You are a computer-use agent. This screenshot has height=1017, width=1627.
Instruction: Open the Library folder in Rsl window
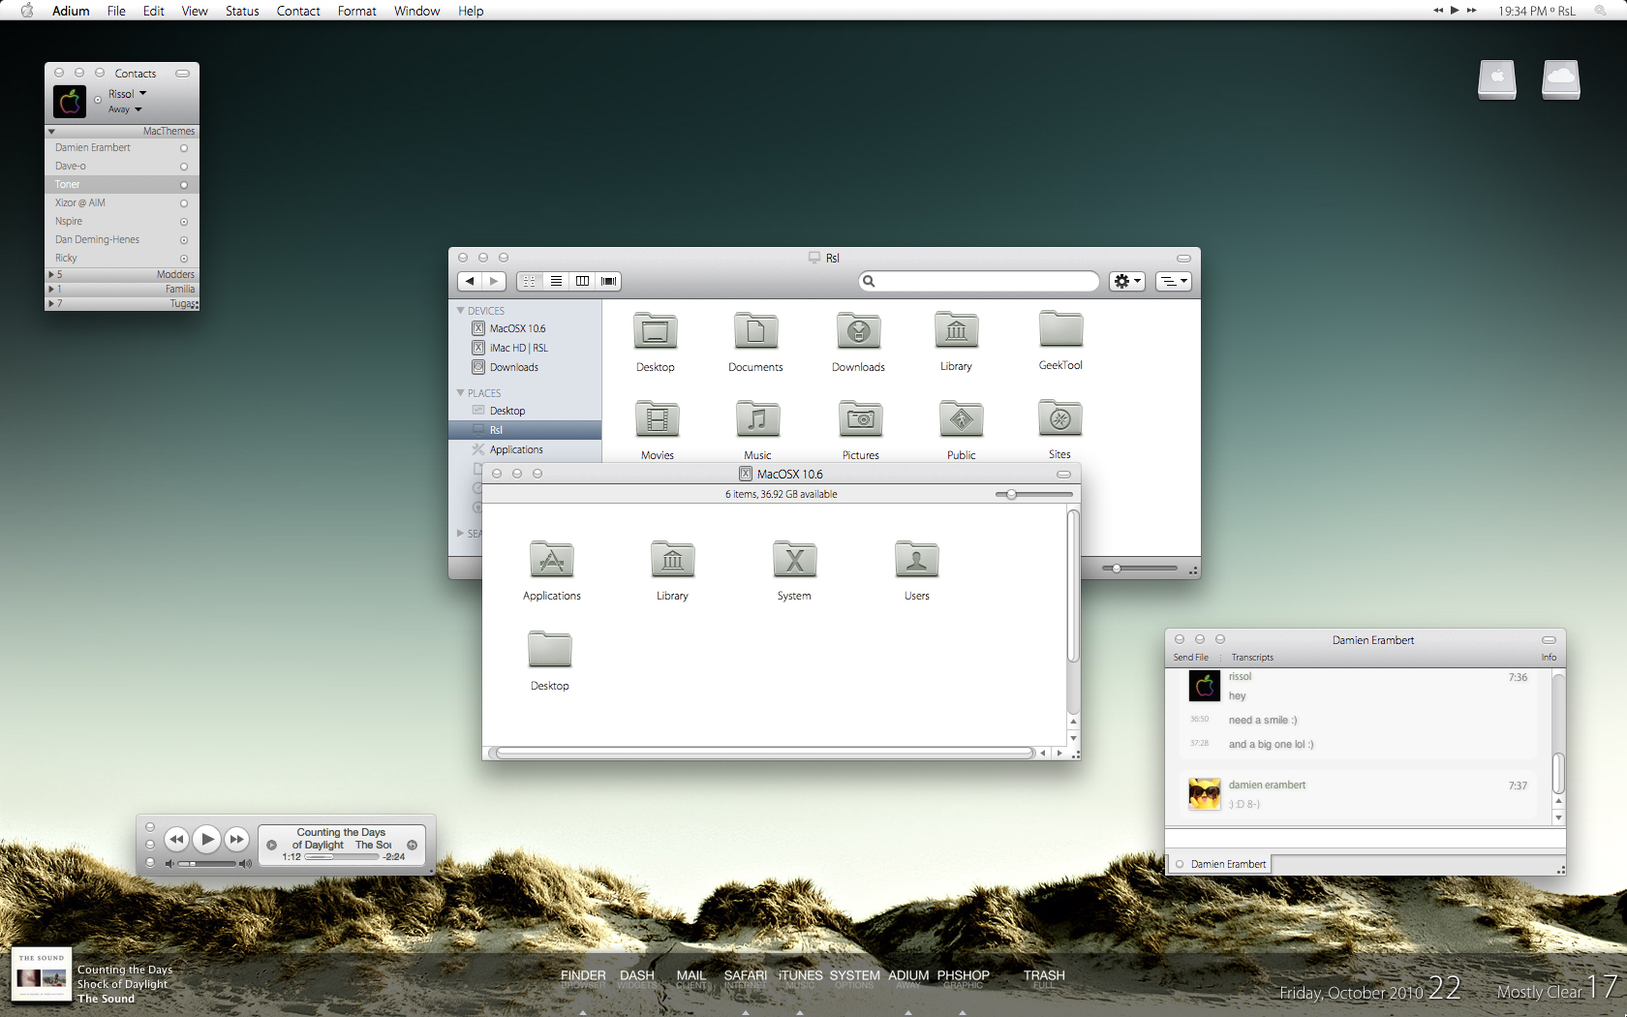click(x=956, y=332)
